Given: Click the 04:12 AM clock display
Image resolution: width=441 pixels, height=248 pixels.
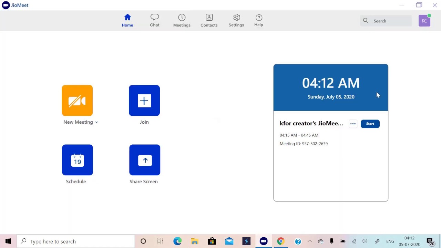Looking at the screenshot, I should (331, 83).
